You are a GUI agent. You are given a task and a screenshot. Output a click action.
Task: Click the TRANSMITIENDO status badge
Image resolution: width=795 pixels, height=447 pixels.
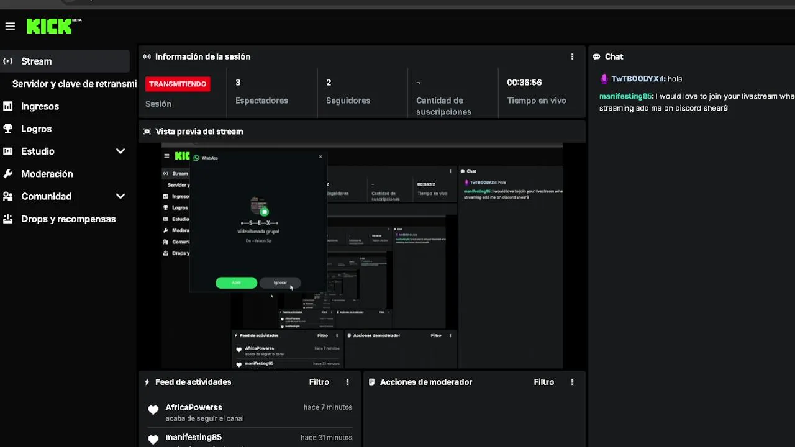pyautogui.click(x=178, y=84)
